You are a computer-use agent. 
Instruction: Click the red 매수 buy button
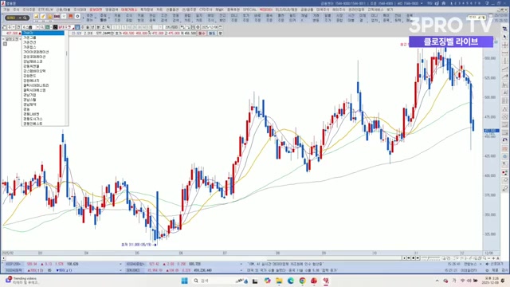pyautogui.click(x=202, y=33)
